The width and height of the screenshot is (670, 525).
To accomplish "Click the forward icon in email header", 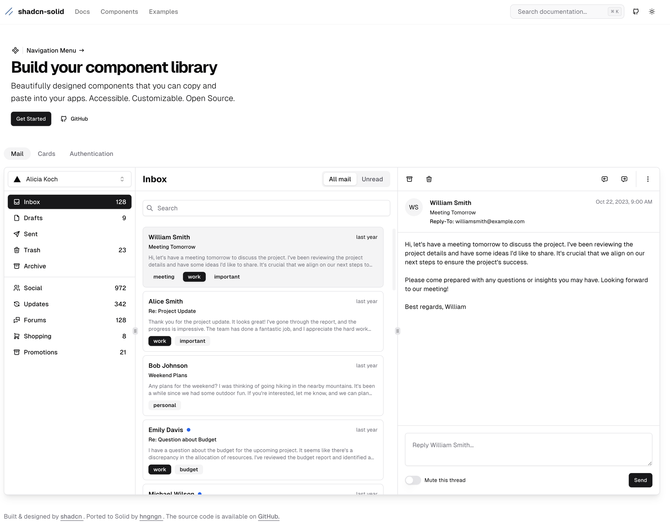I will click(624, 179).
